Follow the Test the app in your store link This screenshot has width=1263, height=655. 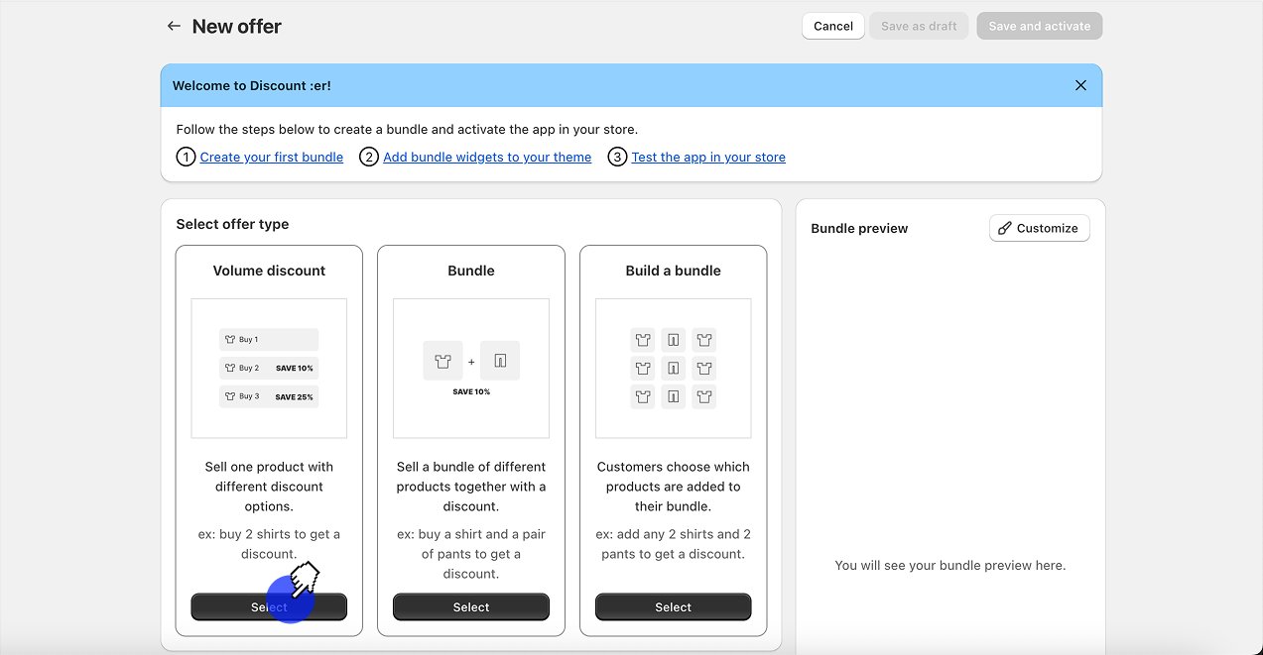tap(708, 157)
